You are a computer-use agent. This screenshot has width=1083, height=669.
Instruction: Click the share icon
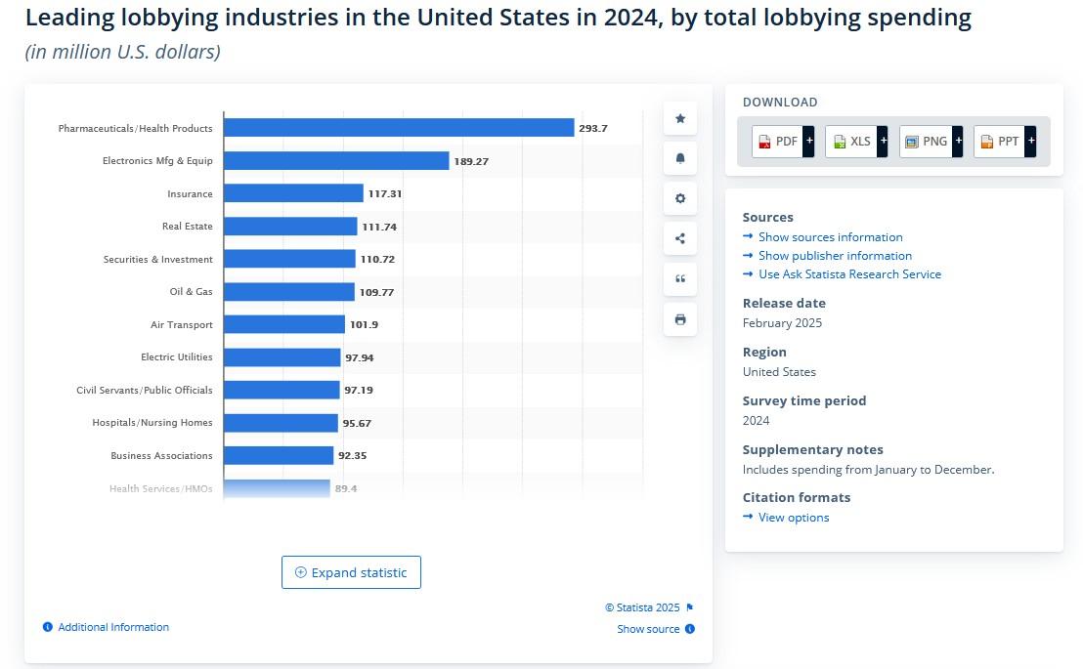pyautogui.click(x=680, y=238)
